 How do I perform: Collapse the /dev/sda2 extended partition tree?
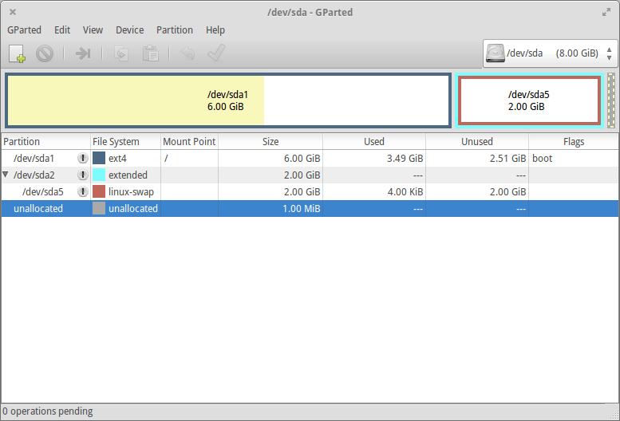6,175
